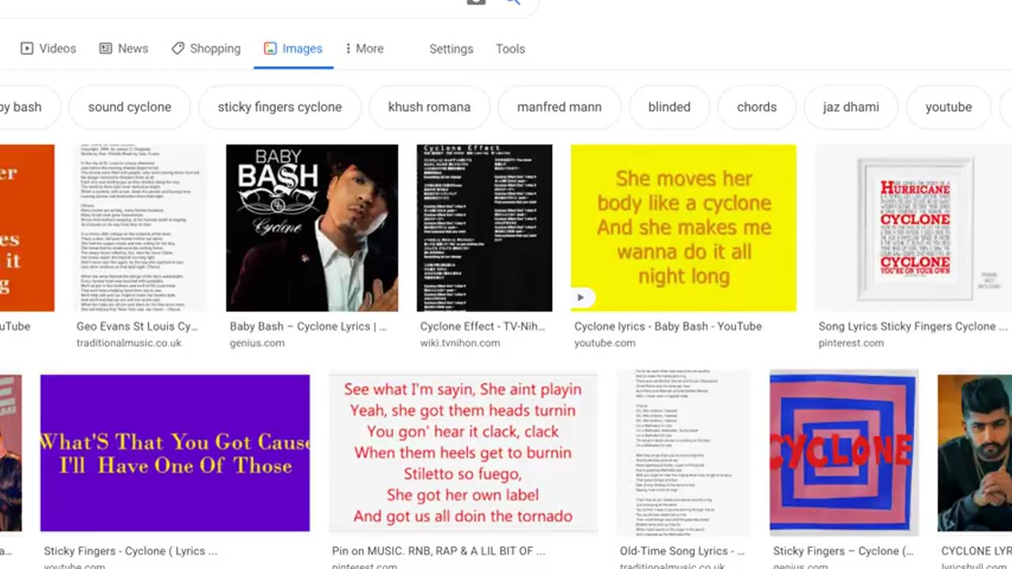Open Baby Bash Cyclone album cover image
Screen dimensions: 1012x569
click(312, 228)
